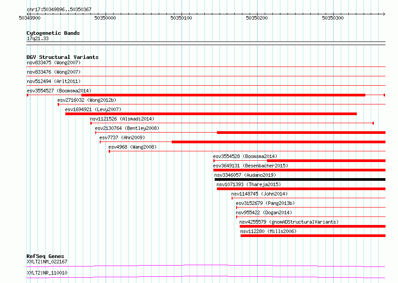The image size is (398, 283).
Task: Open the nsv512494 (Arlt2011) variant
Action: pos(54,81)
